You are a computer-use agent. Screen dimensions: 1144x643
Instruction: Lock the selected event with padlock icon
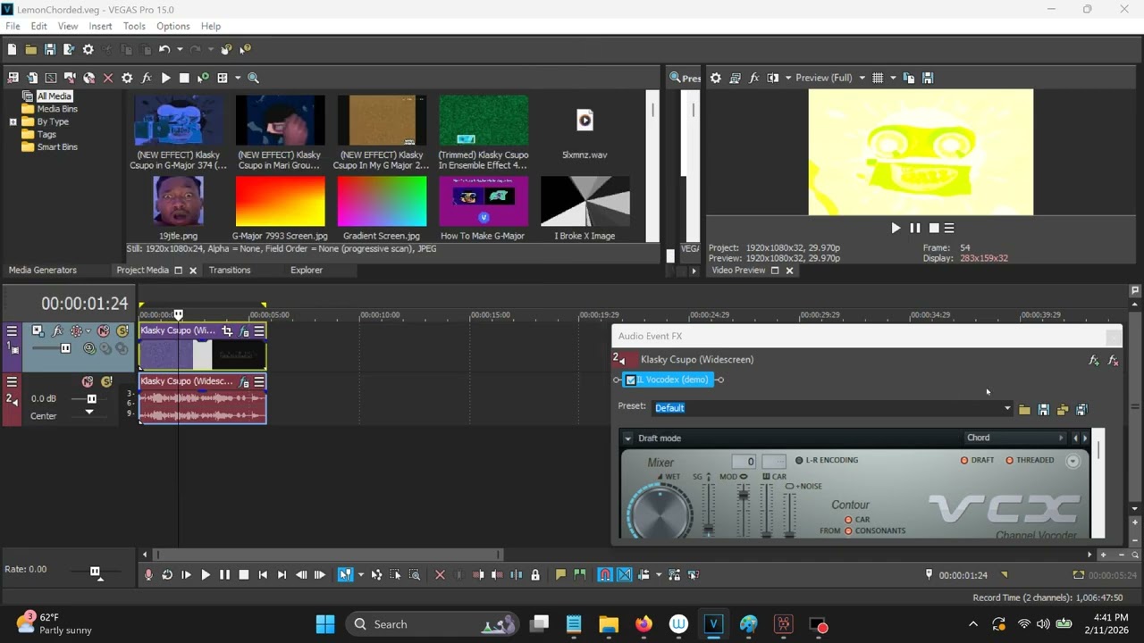[x=535, y=575]
